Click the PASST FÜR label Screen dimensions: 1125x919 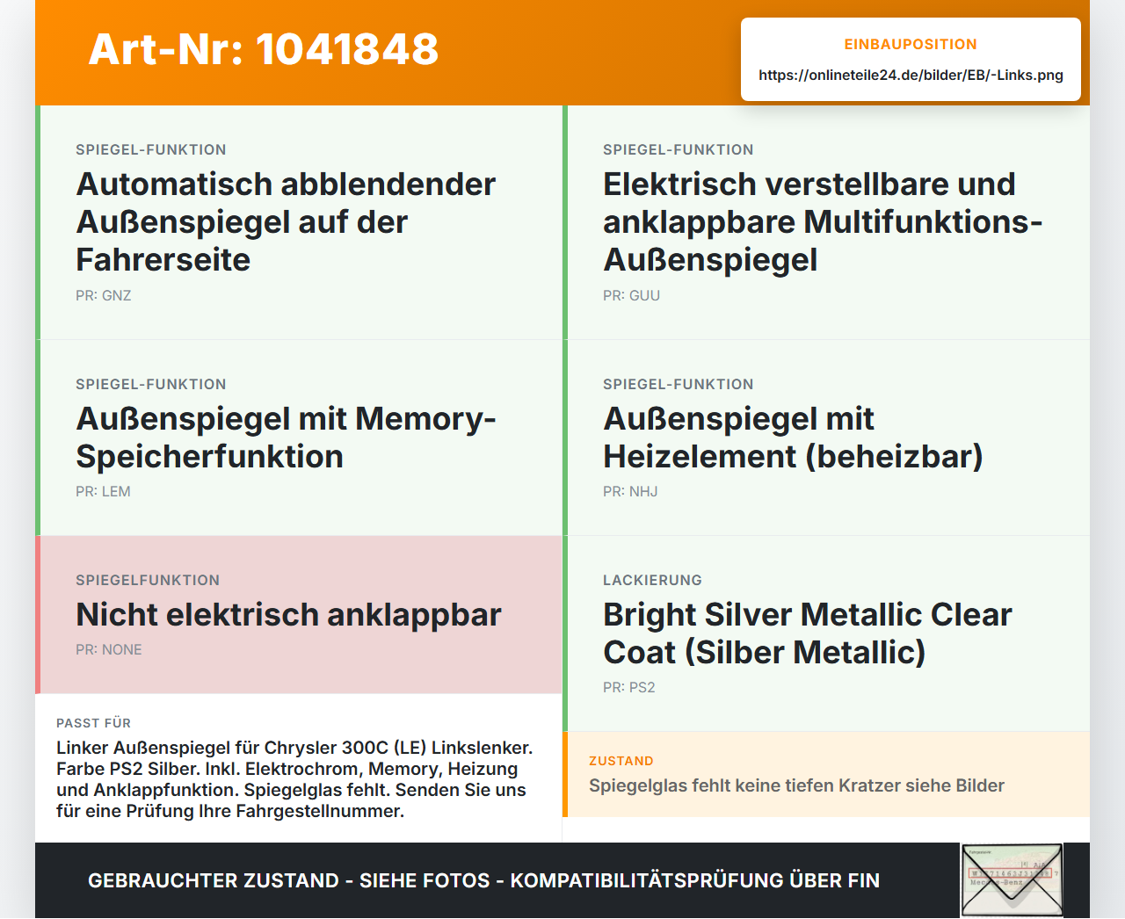click(x=93, y=723)
